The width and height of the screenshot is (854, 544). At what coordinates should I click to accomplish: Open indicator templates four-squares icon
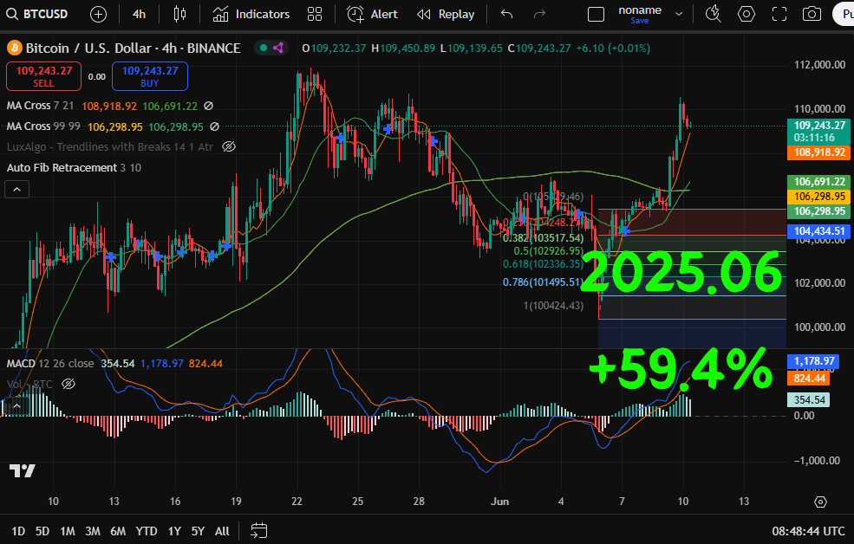pos(315,14)
